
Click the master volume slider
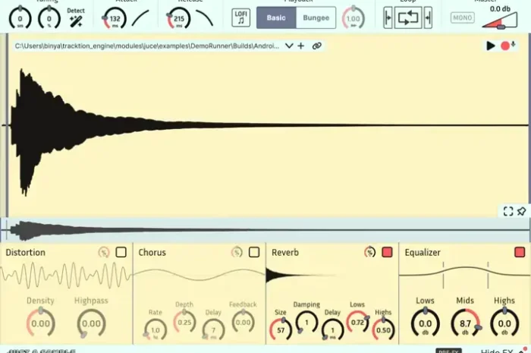click(500, 21)
